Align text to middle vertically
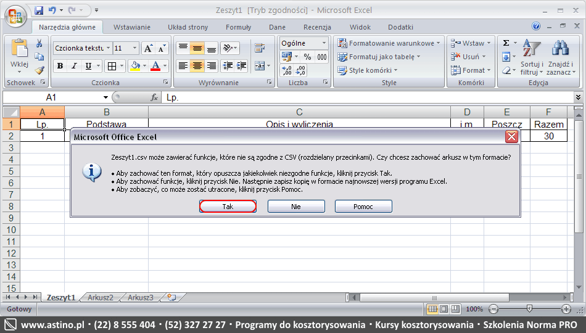 197,48
